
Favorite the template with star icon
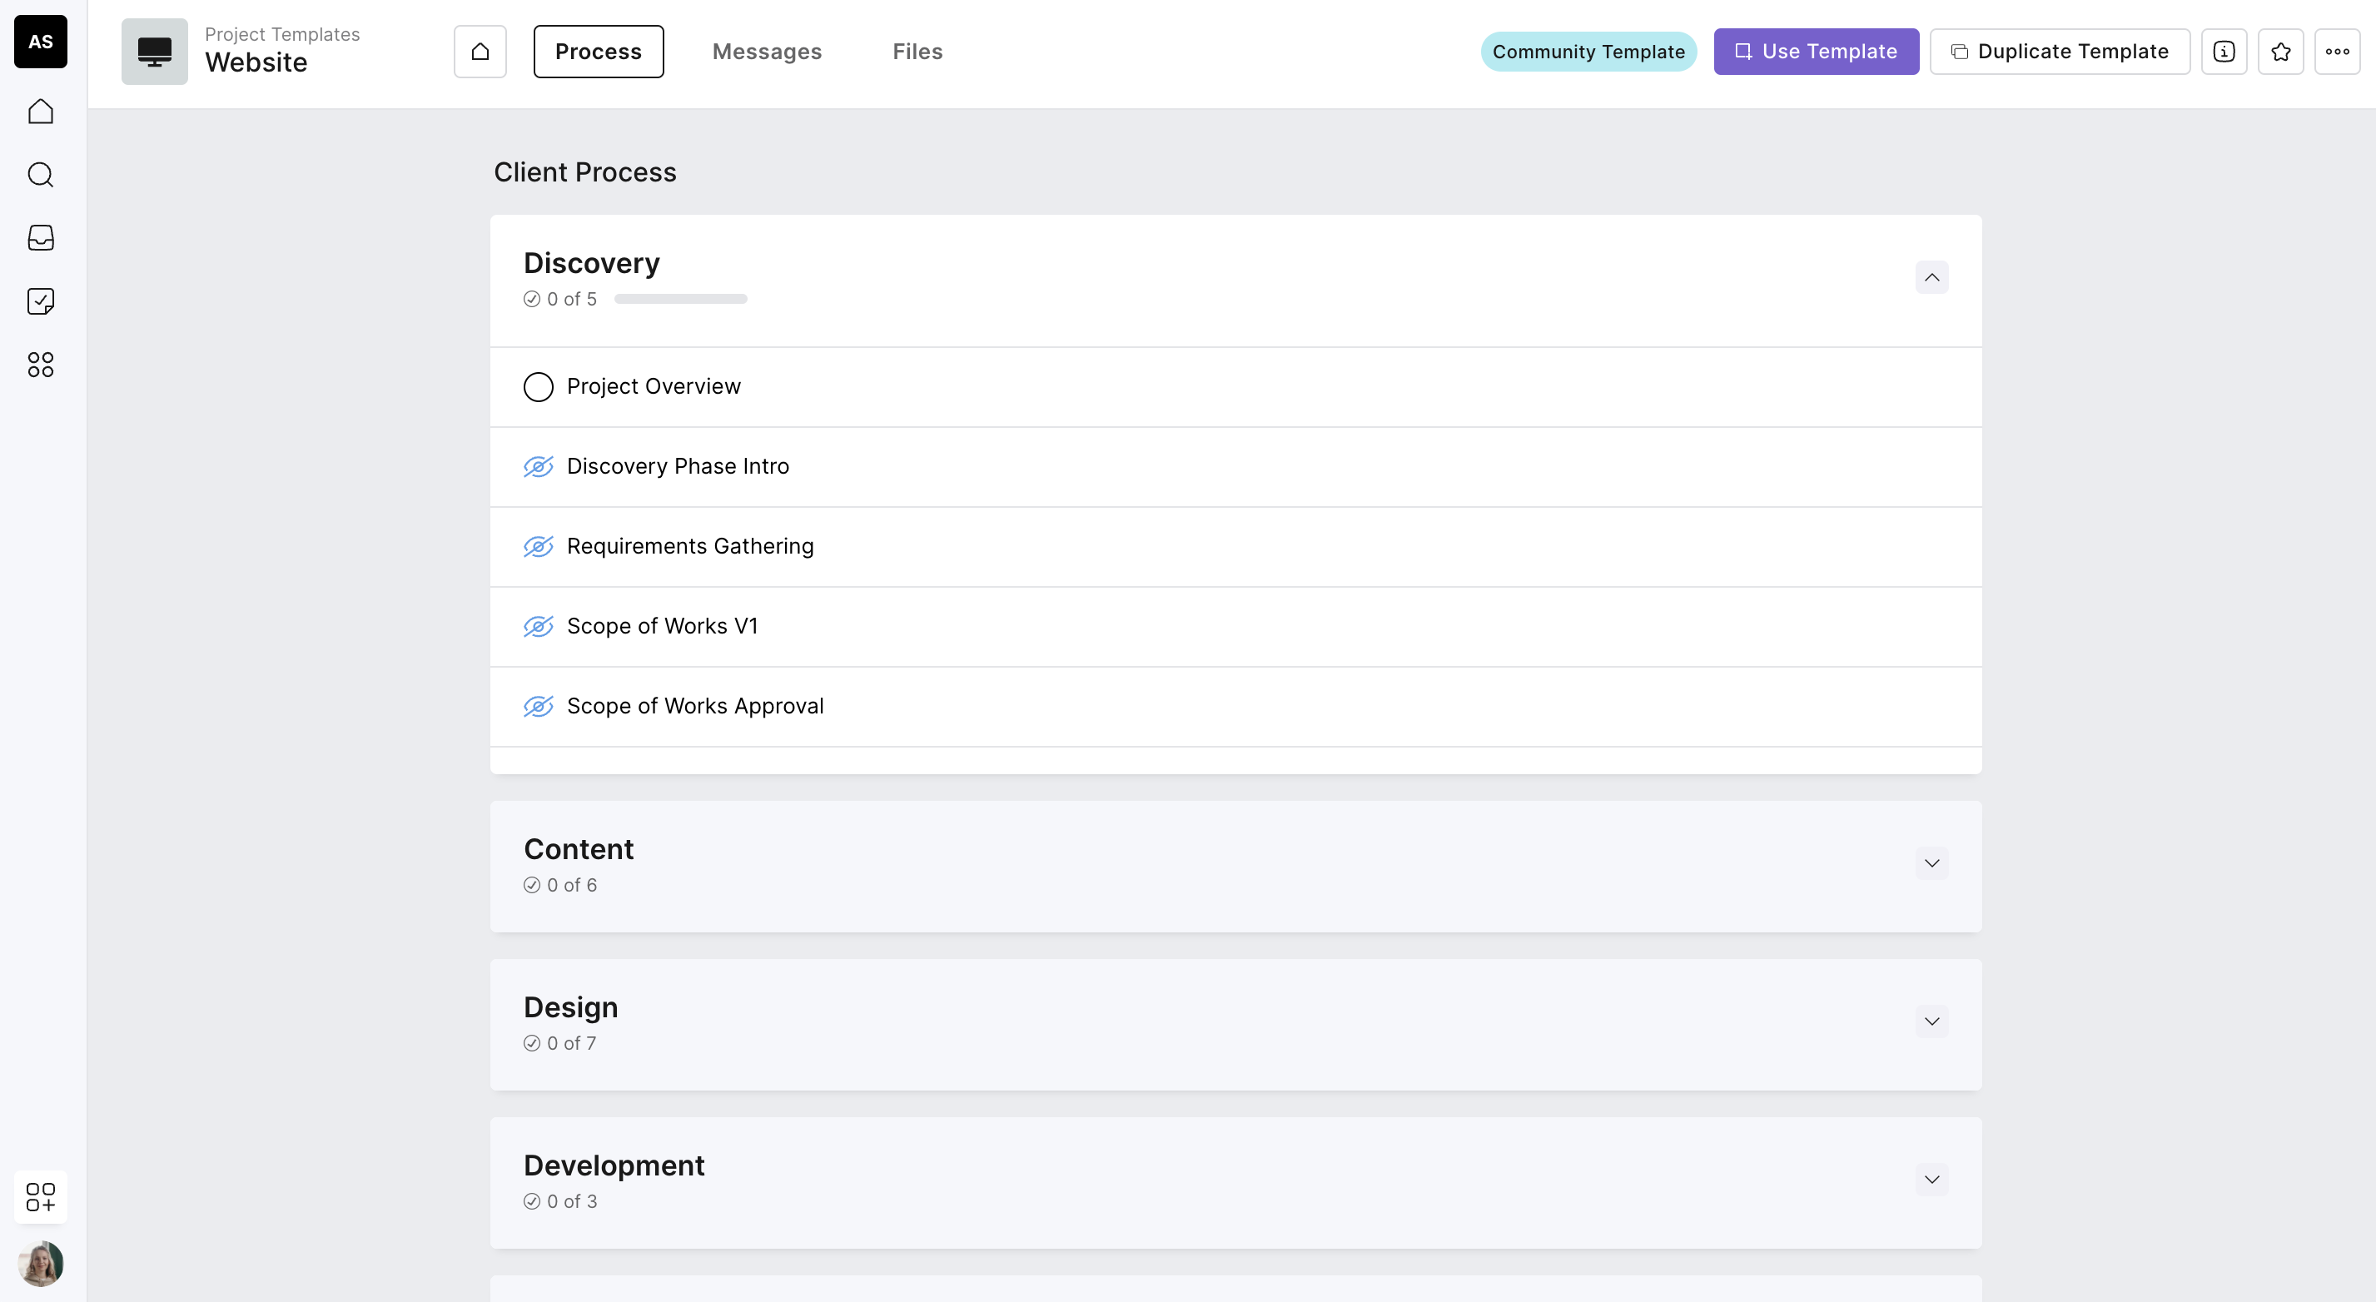(x=2281, y=52)
